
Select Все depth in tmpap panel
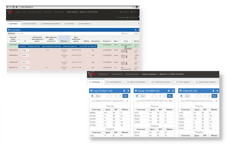coord(170,96)
